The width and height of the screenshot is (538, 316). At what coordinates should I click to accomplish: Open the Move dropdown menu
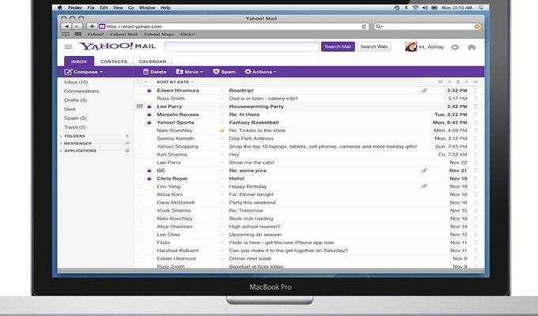coord(190,71)
